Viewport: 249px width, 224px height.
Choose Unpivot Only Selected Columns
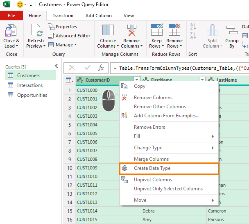tap(169, 189)
